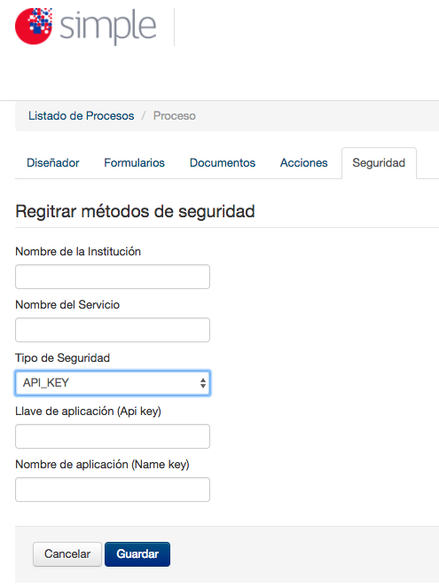This screenshot has width=439, height=588.
Task: Focus the Llave de aplicación field
Action: click(113, 436)
